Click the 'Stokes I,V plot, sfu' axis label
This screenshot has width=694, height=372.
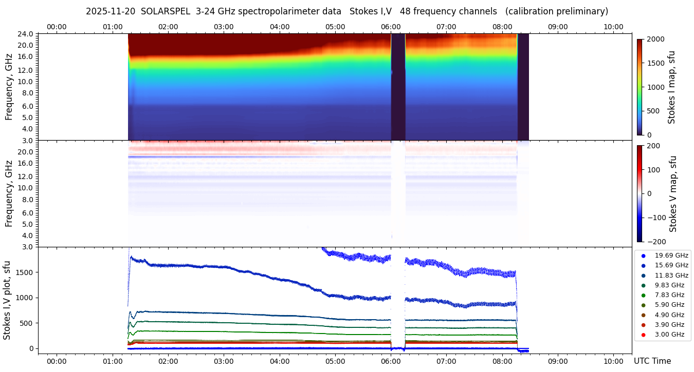click(x=7, y=300)
